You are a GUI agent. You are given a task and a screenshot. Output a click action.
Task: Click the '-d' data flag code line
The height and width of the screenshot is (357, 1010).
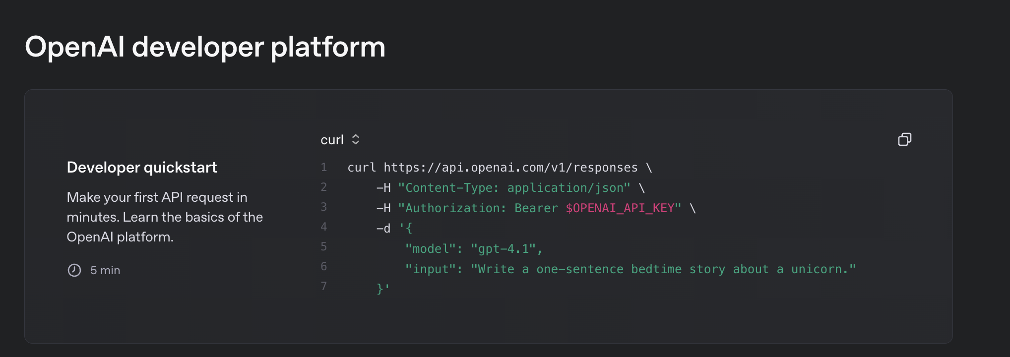[x=394, y=229]
